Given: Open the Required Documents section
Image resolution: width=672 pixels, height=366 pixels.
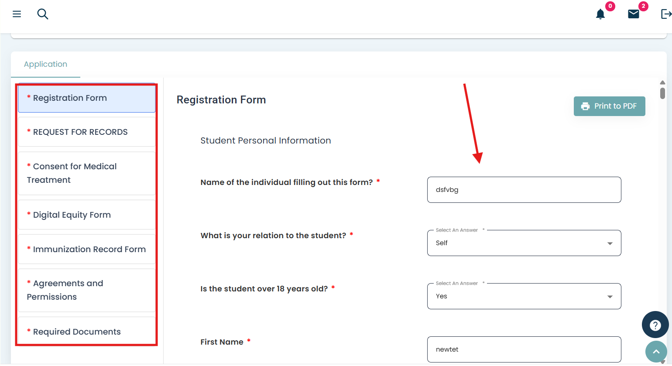Looking at the screenshot, I should [86, 332].
